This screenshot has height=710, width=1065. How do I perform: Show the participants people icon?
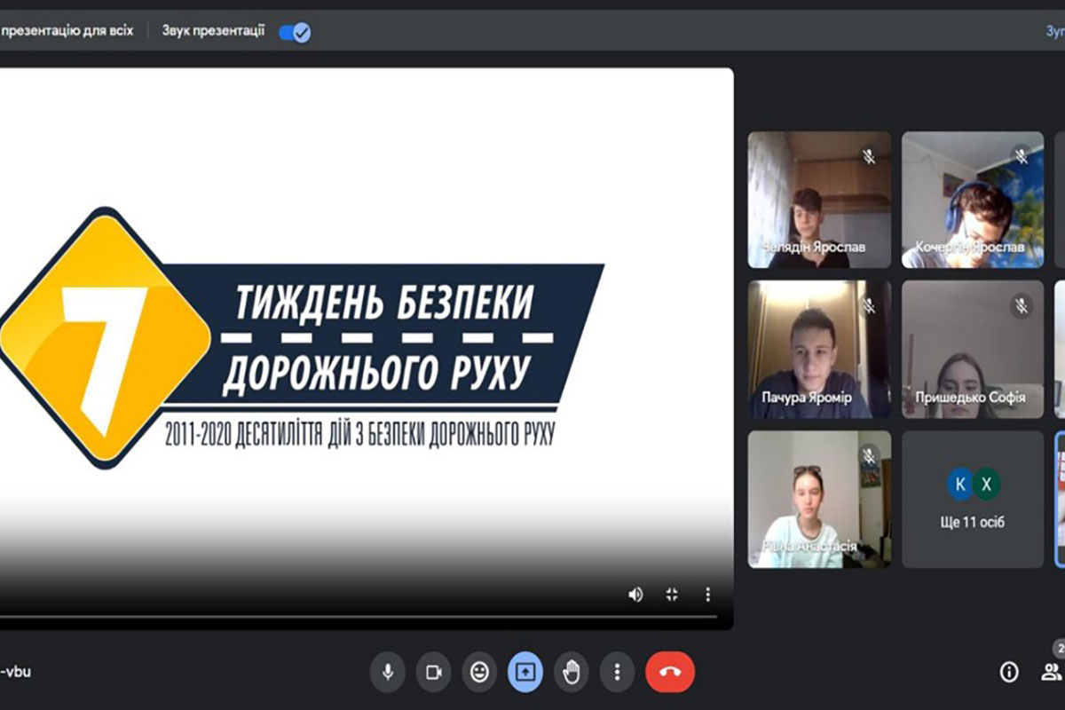click(1052, 672)
